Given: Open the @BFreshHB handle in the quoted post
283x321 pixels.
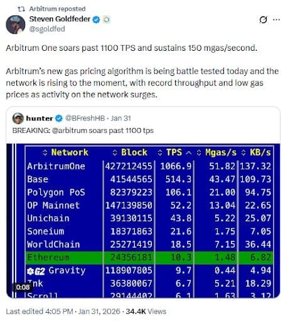Looking at the screenshot, I should coord(85,118).
